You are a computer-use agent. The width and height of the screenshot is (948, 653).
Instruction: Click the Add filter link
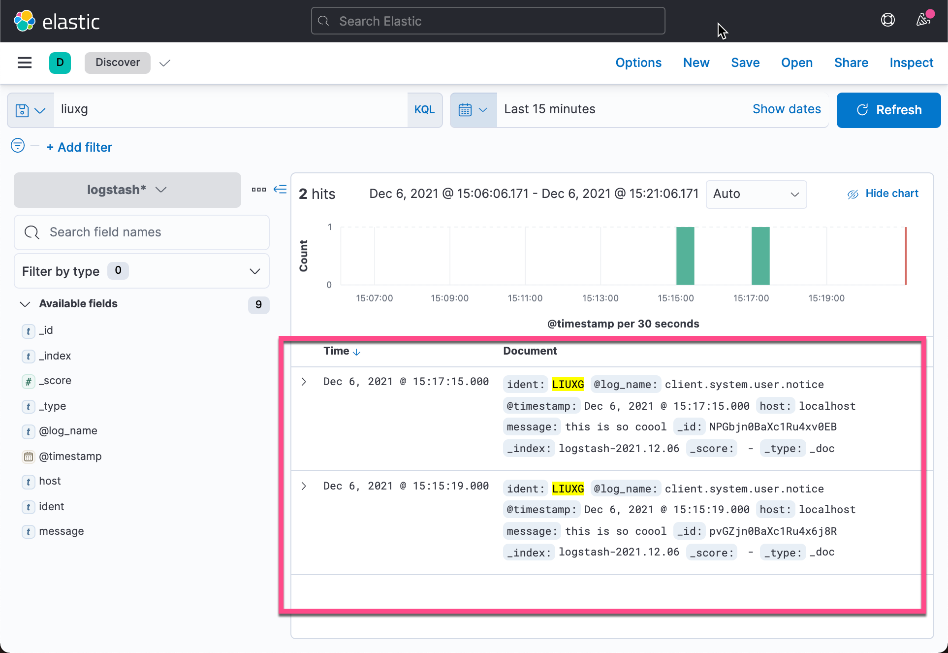(79, 147)
